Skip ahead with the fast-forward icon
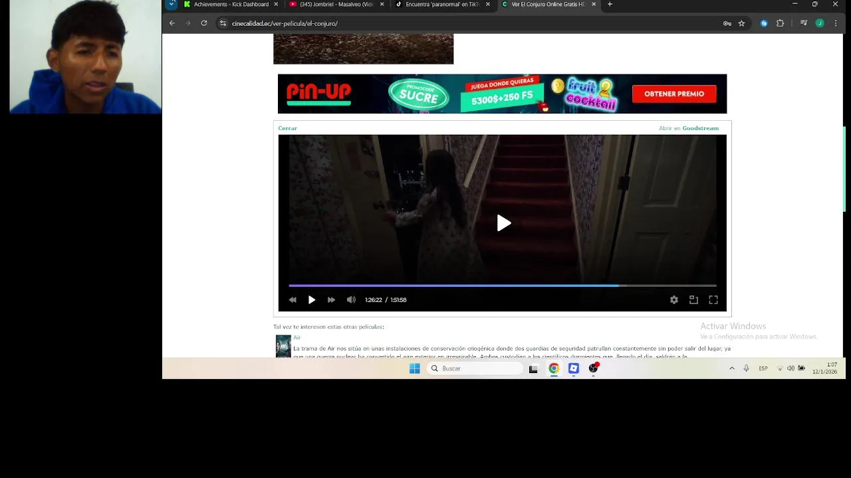 [x=331, y=300]
